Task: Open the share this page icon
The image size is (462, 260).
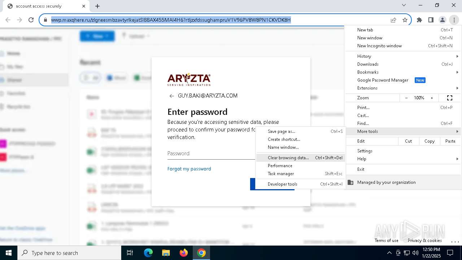Action: click(x=393, y=20)
